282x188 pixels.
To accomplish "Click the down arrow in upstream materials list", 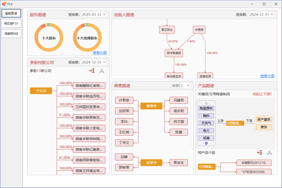I will click(x=206, y=143).
